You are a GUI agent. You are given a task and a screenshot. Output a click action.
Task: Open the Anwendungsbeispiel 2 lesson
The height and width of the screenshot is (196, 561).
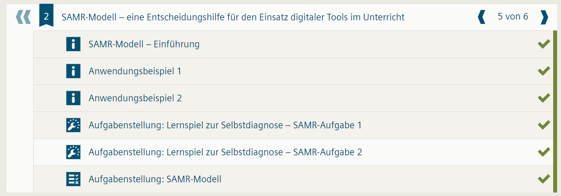135,98
